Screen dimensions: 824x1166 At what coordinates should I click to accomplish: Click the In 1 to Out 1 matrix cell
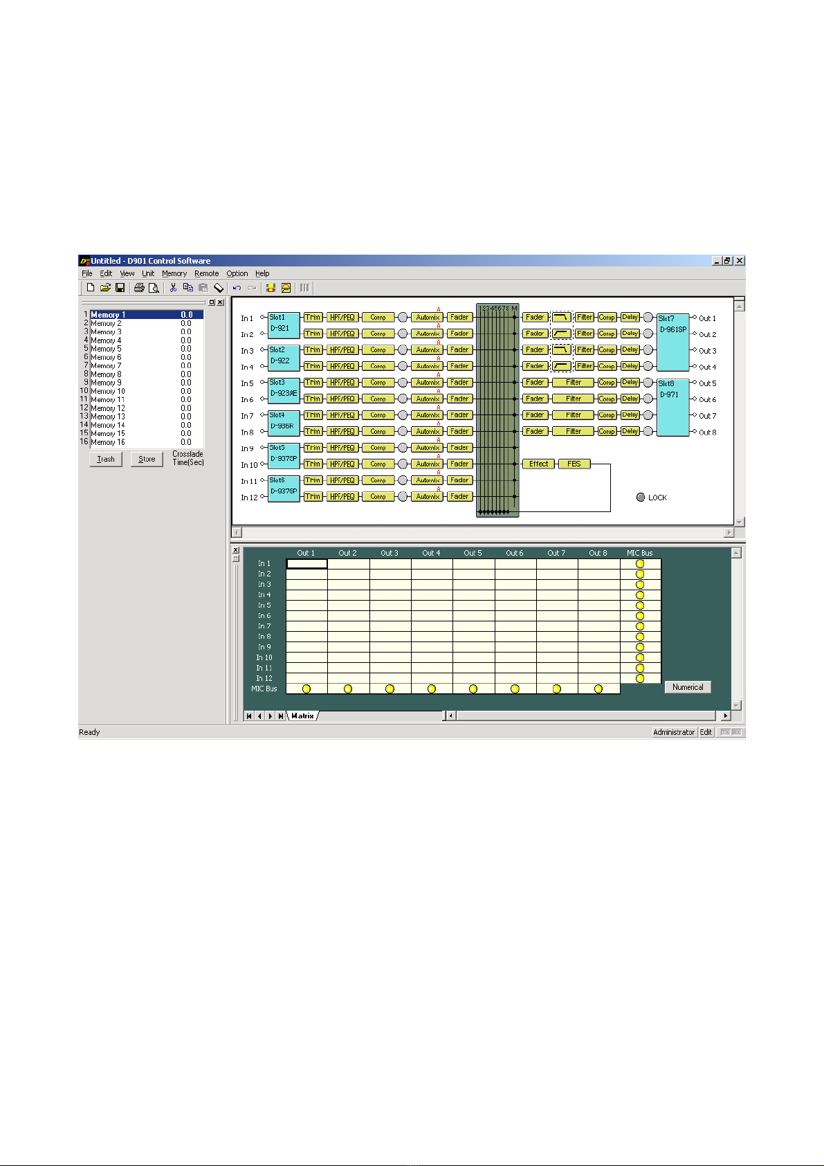(x=306, y=563)
